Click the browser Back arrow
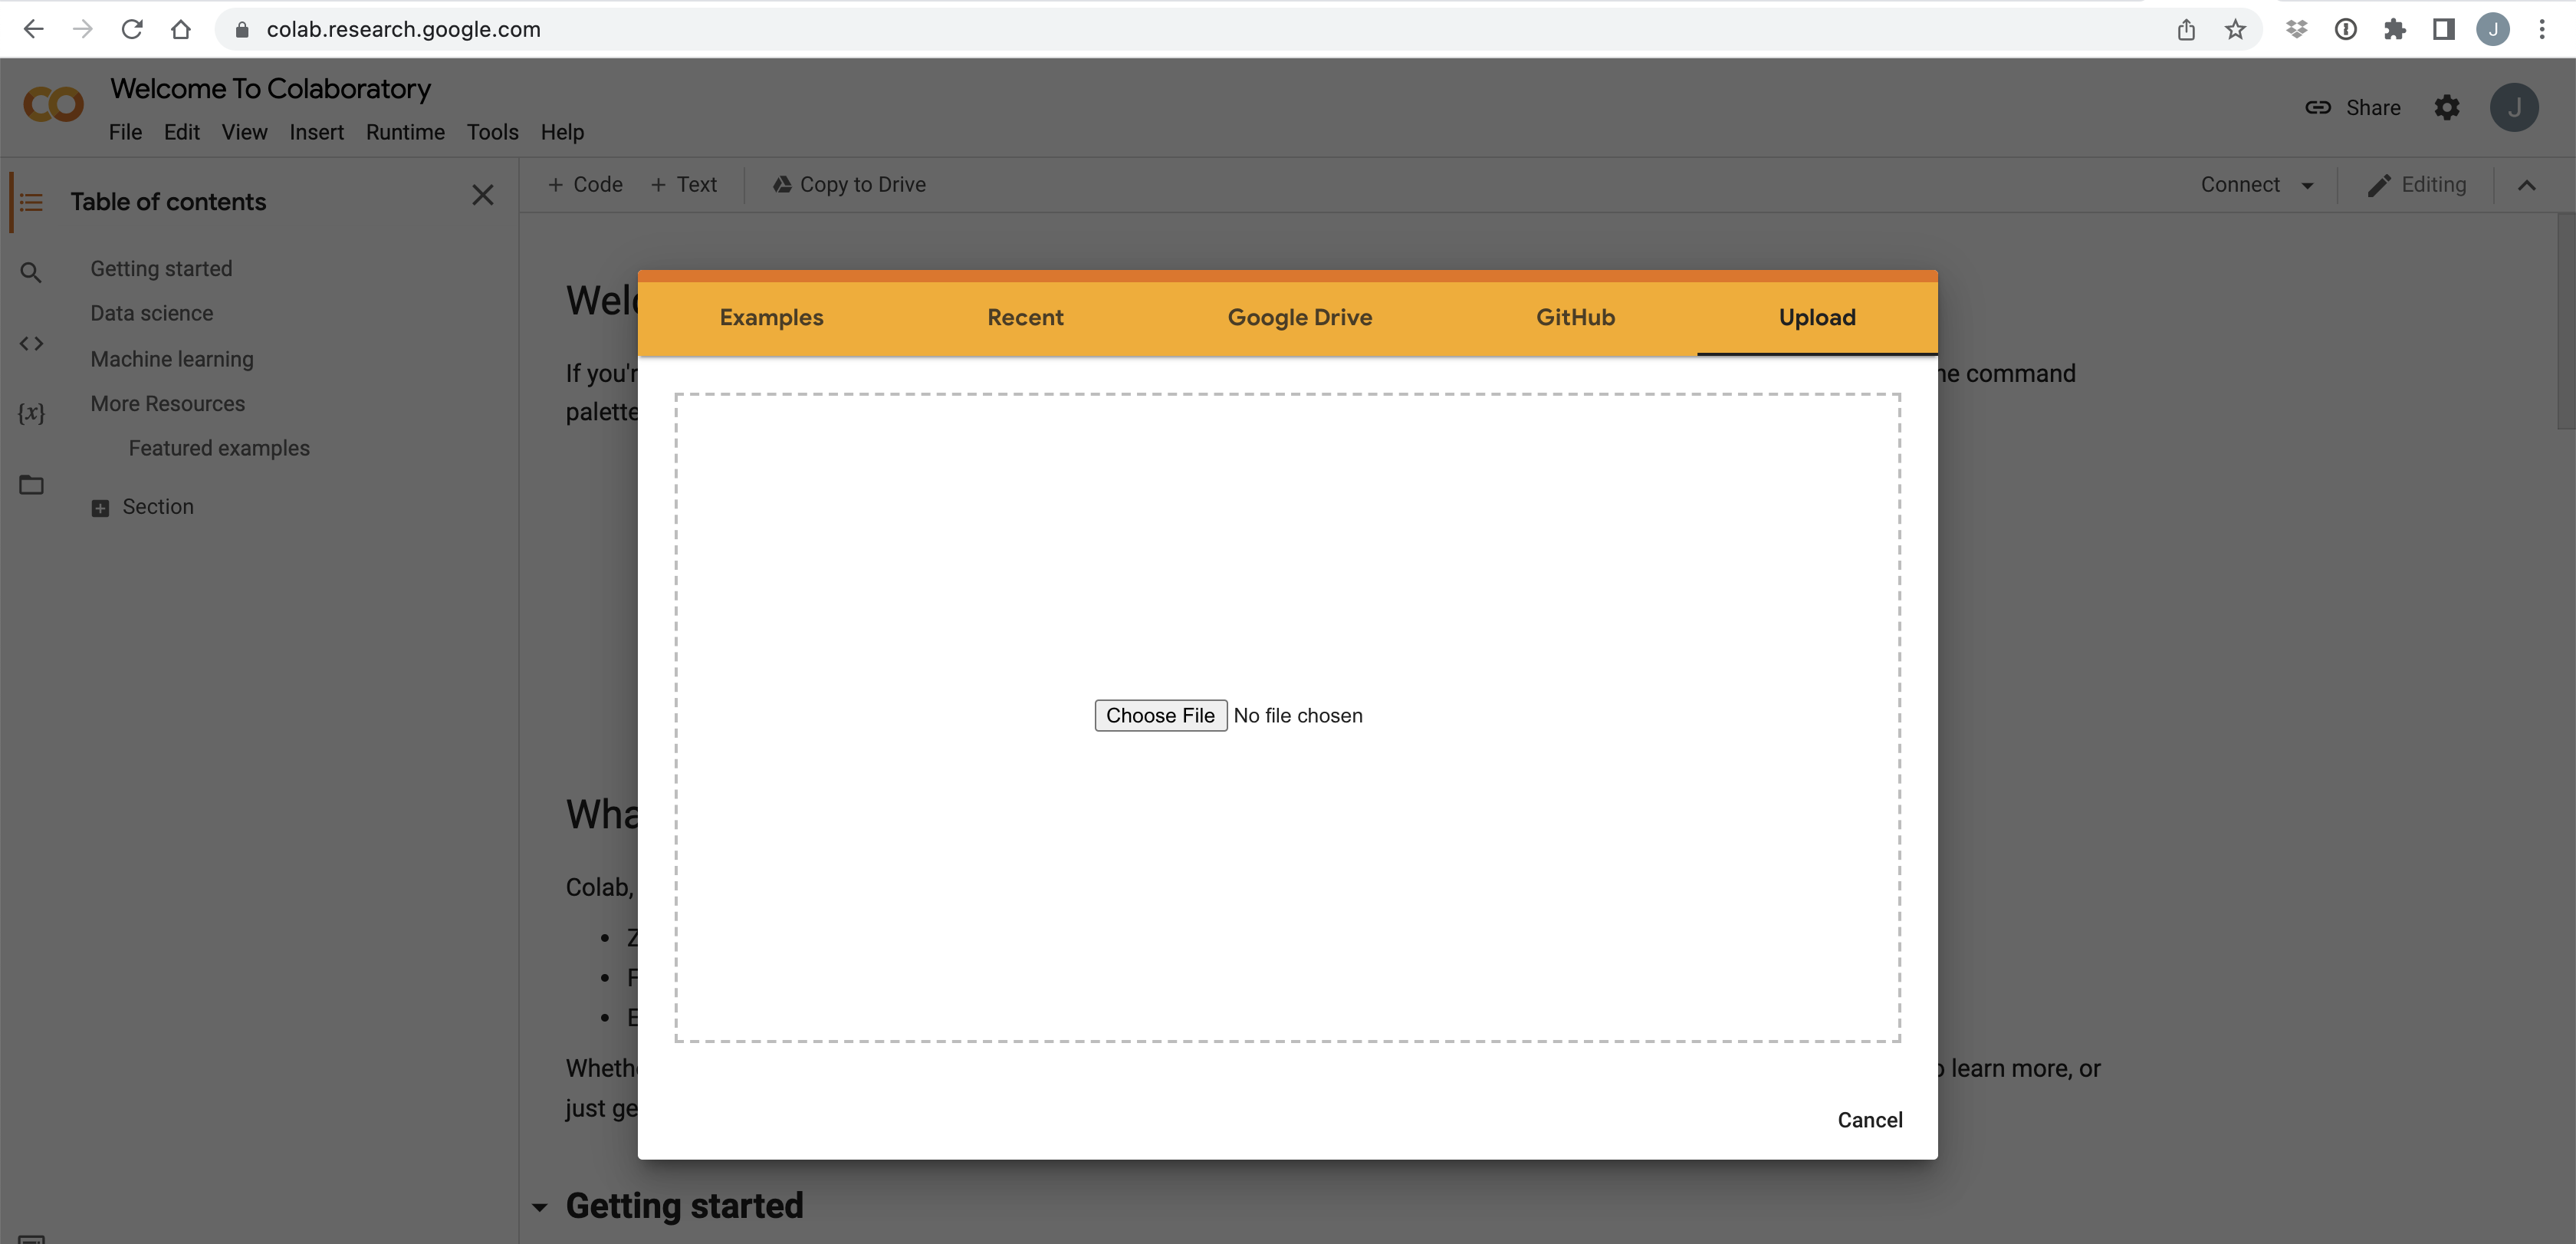 pyautogui.click(x=33, y=29)
